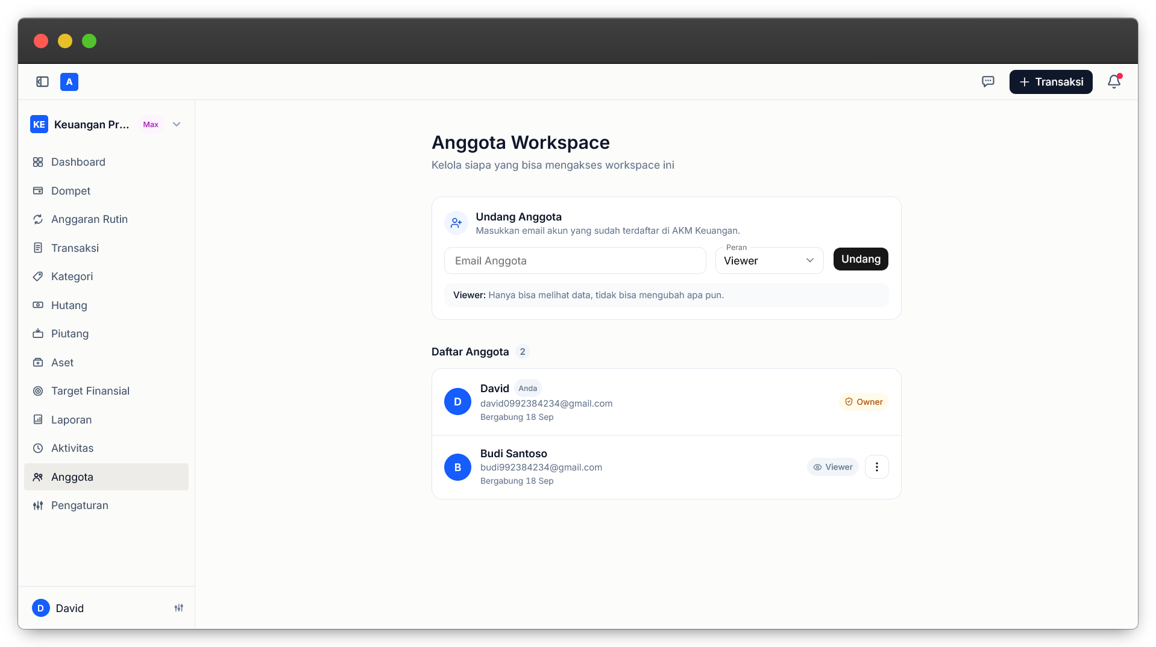1156x647 pixels.
Task: Go to Dashboard menu item
Action: 106,162
